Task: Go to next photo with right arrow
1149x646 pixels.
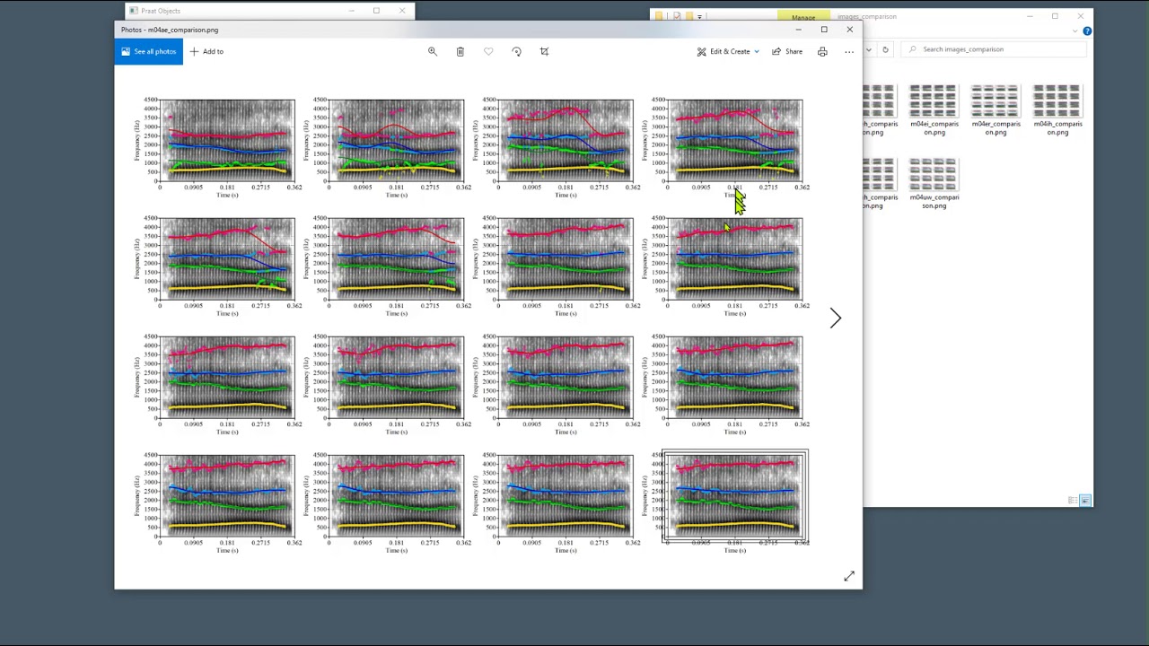Action: tap(836, 318)
